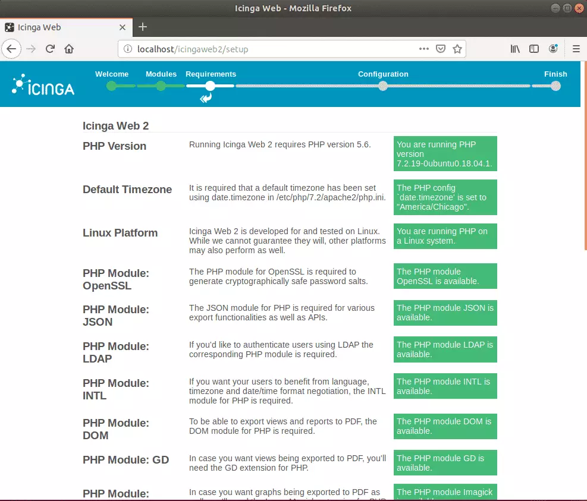The image size is (587, 501).
Task: Select the Requirements step marker
Action: click(211, 86)
